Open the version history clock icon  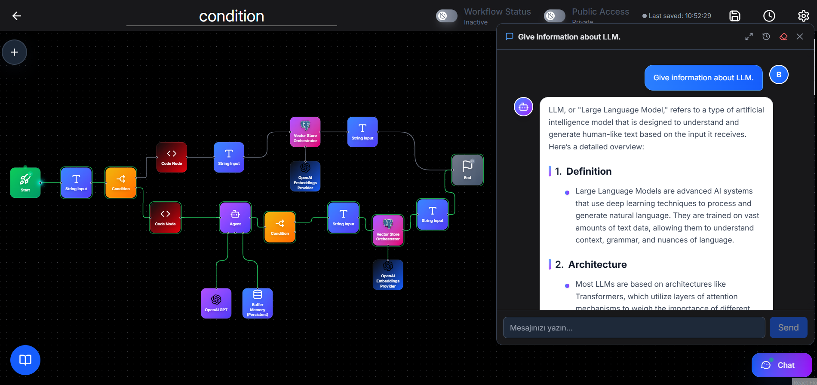769,16
